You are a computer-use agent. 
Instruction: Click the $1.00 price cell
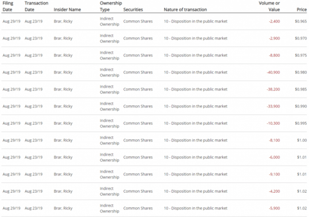[x=302, y=140]
